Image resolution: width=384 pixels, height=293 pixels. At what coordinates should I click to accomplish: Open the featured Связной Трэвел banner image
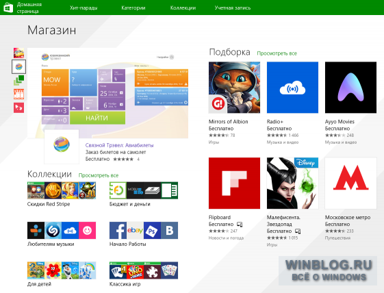(107, 93)
